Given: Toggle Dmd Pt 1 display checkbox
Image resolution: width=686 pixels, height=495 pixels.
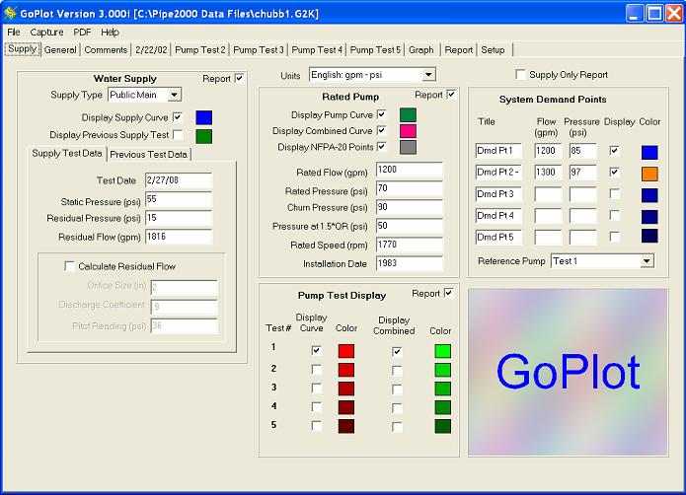Looking at the screenshot, I should [614, 151].
